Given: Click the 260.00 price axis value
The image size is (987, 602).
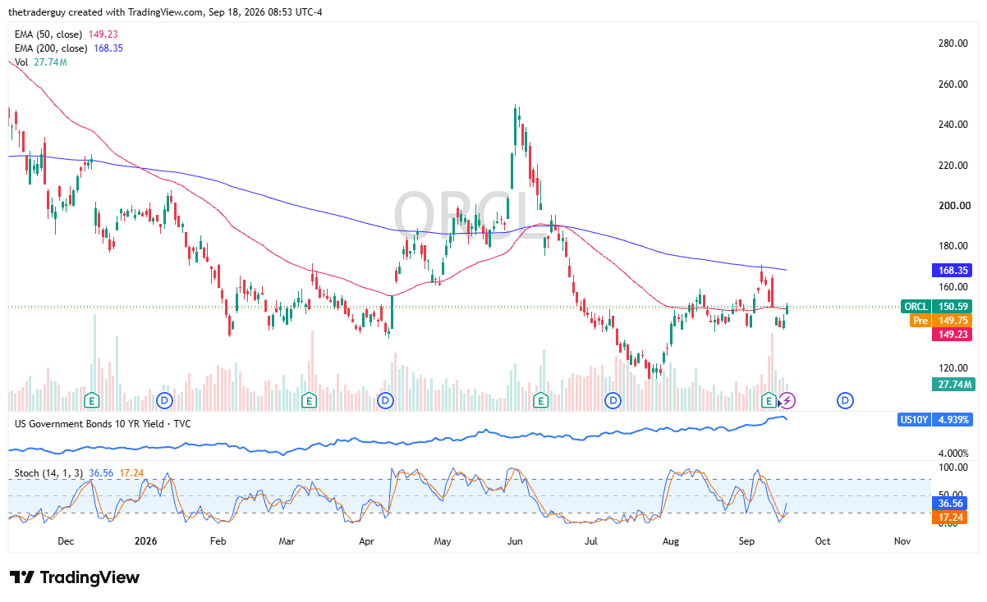Looking at the screenshot, I should tap(953, 84).
